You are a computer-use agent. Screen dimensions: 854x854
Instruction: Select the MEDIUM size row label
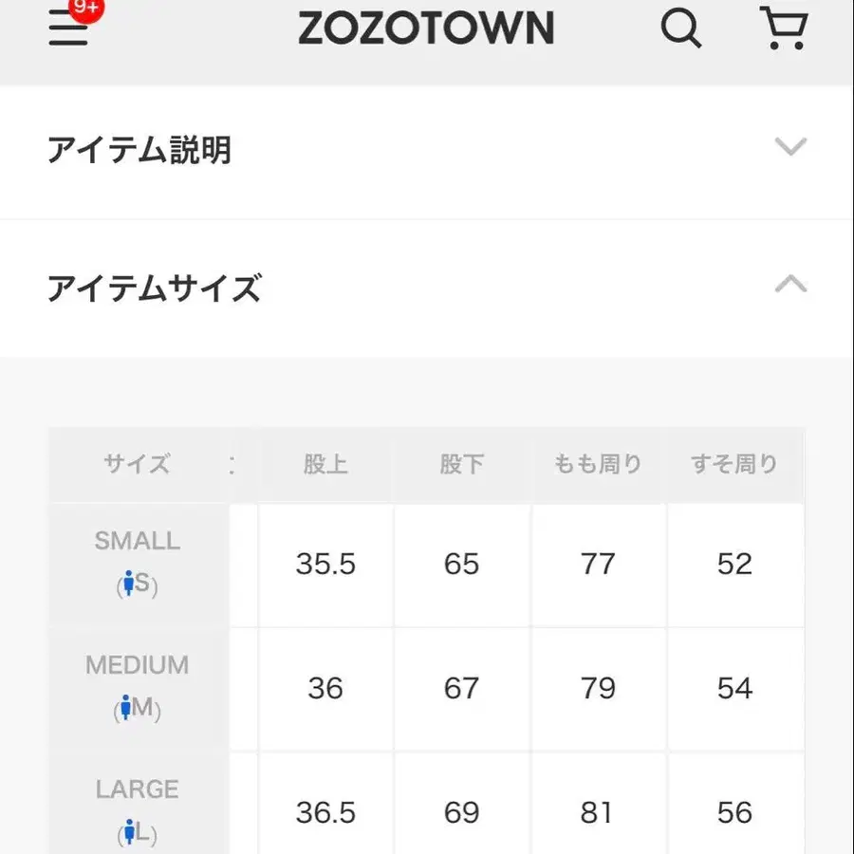[137, 665]
